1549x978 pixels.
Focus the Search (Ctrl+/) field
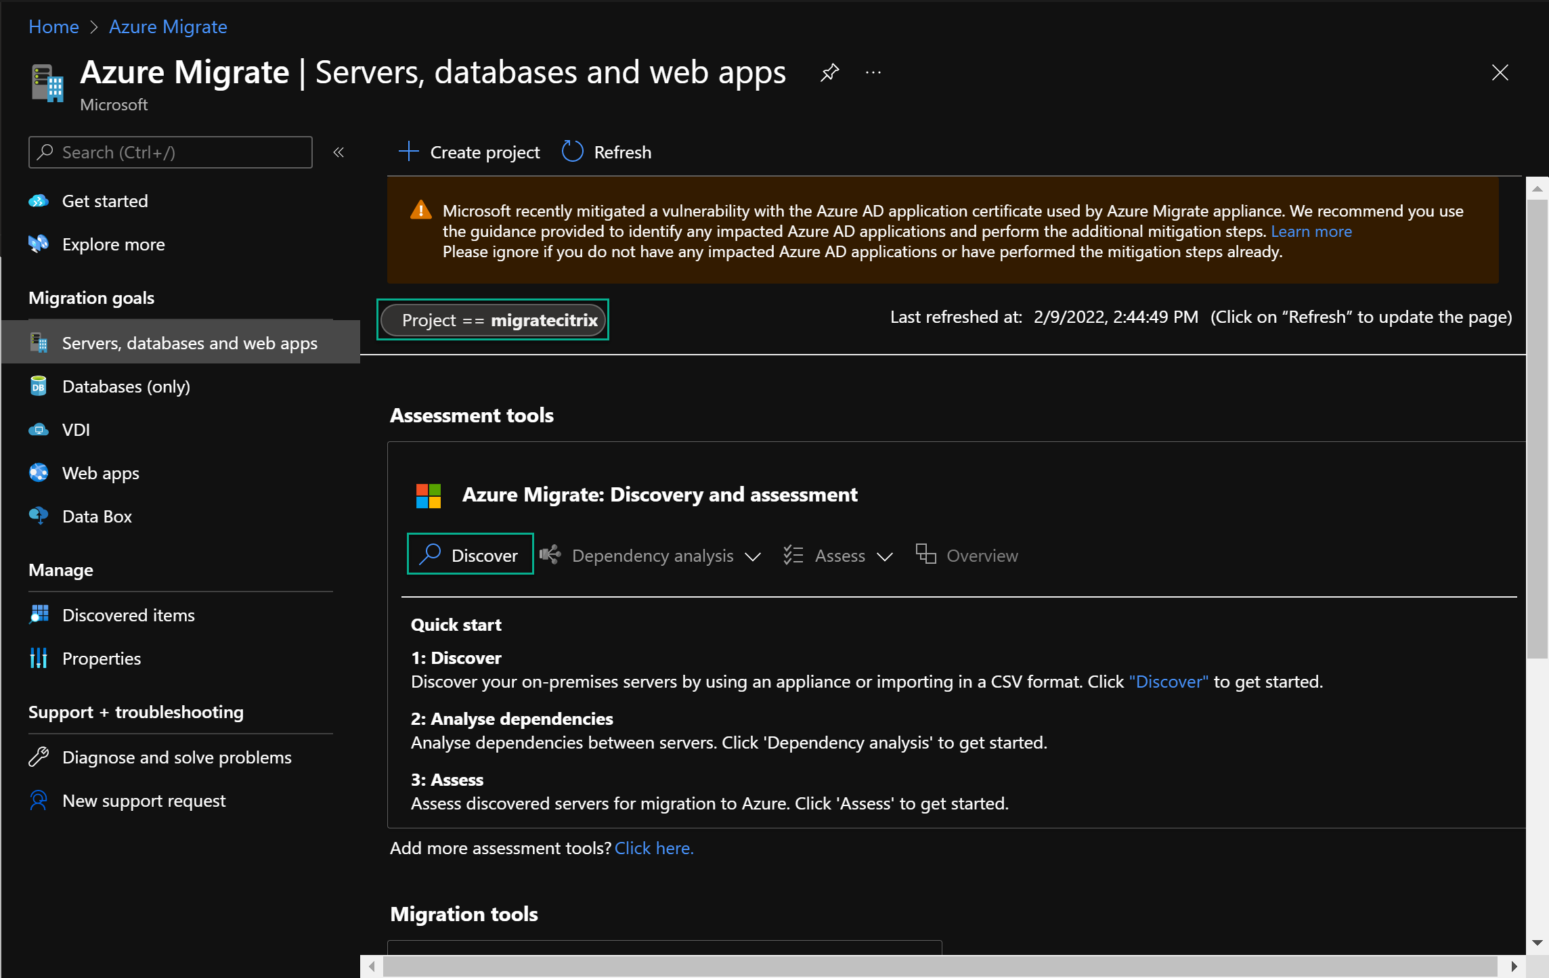[171, 152]
